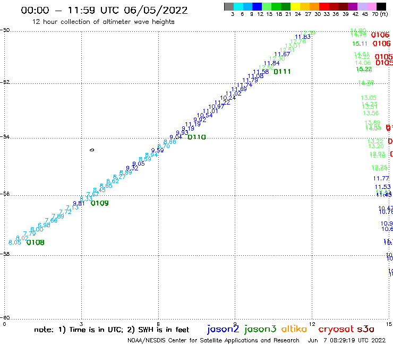Click the -54 latitude axis label

[5, 137]
